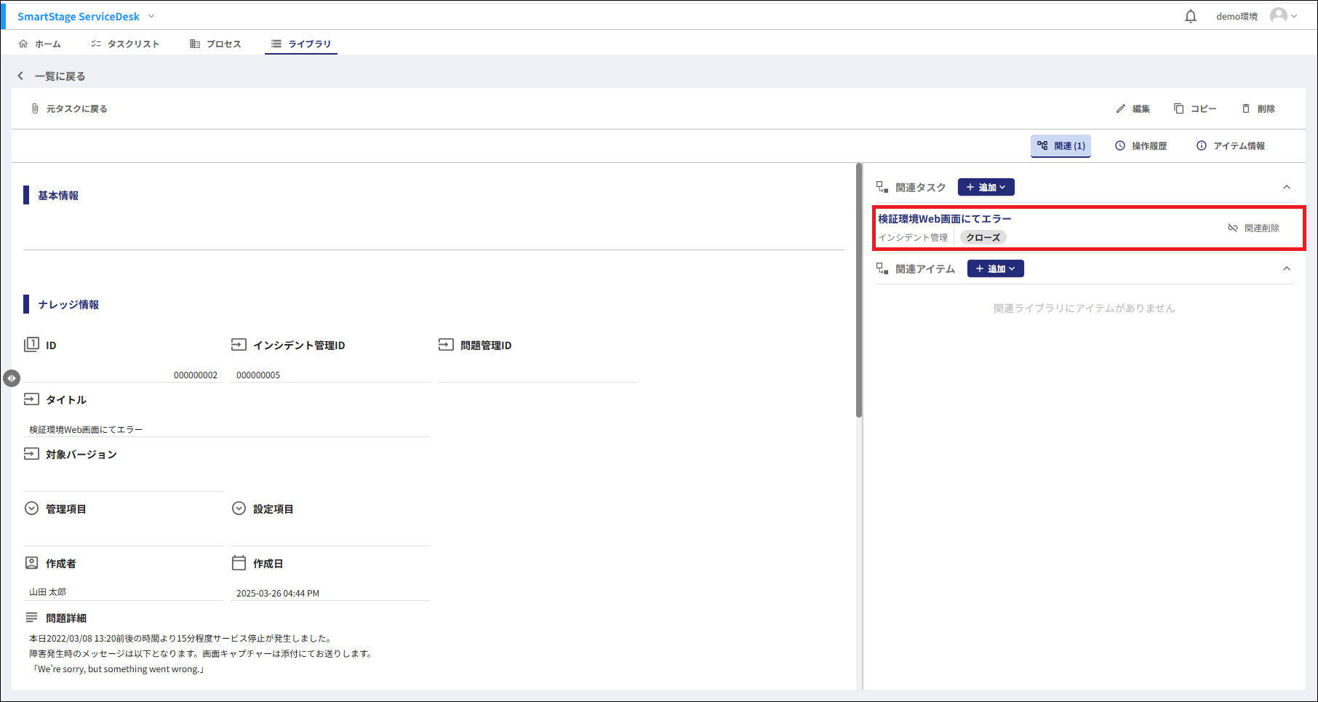
Task: Click the unlink relation icon
Action: point(1232,228)
